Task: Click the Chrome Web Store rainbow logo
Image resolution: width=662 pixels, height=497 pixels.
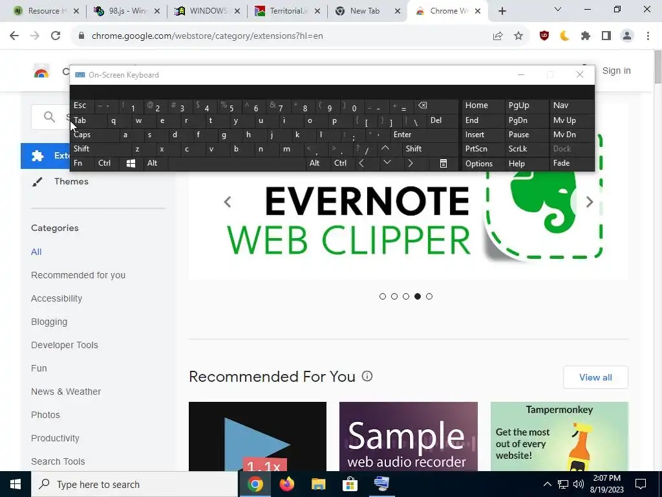Action: pyautogui.click(x=41, y=71)
